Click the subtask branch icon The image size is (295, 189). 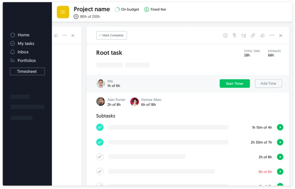(x=244, y=36)
